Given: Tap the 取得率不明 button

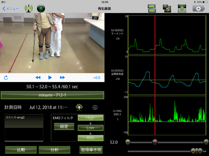Looking at the screenshot, I should point(91,150).
